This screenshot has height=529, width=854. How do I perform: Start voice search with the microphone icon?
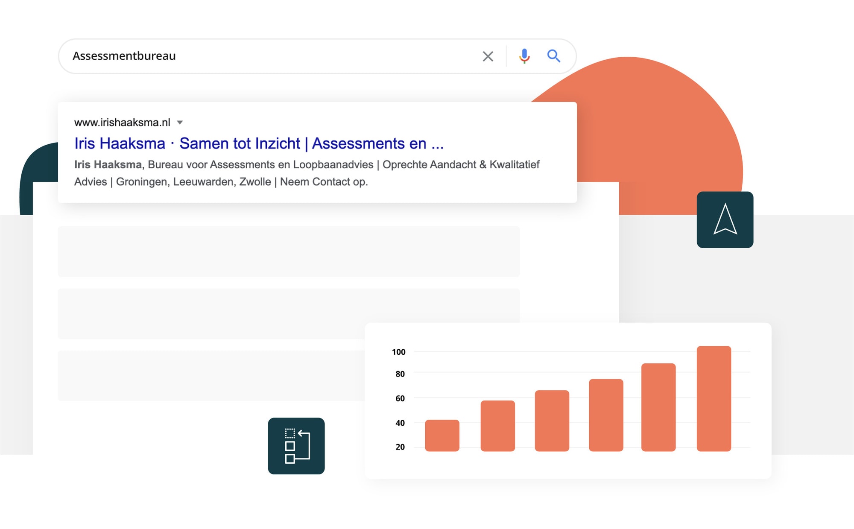click(x=524, y=56)
